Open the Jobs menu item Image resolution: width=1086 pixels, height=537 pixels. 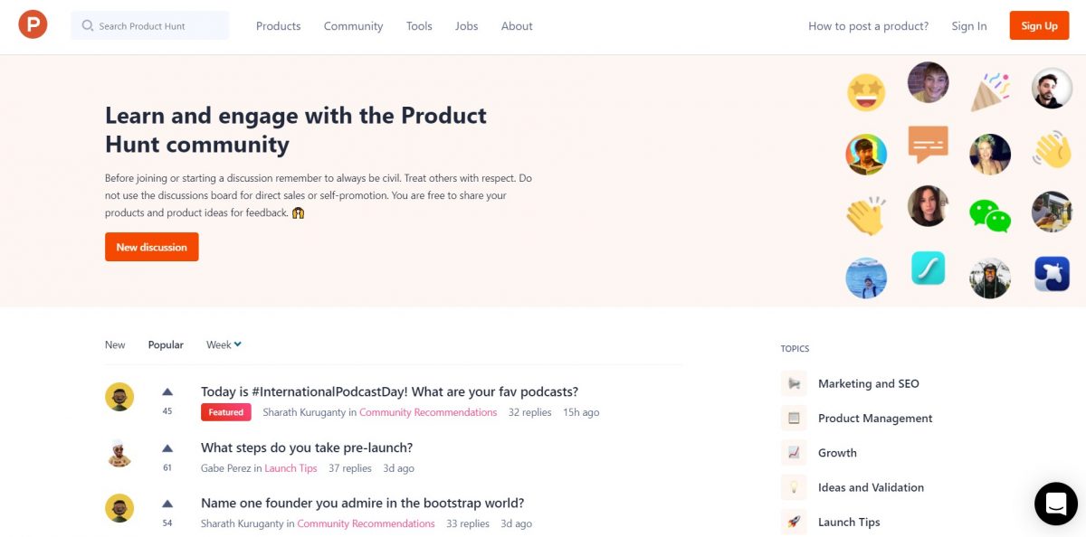coord(467,26)
